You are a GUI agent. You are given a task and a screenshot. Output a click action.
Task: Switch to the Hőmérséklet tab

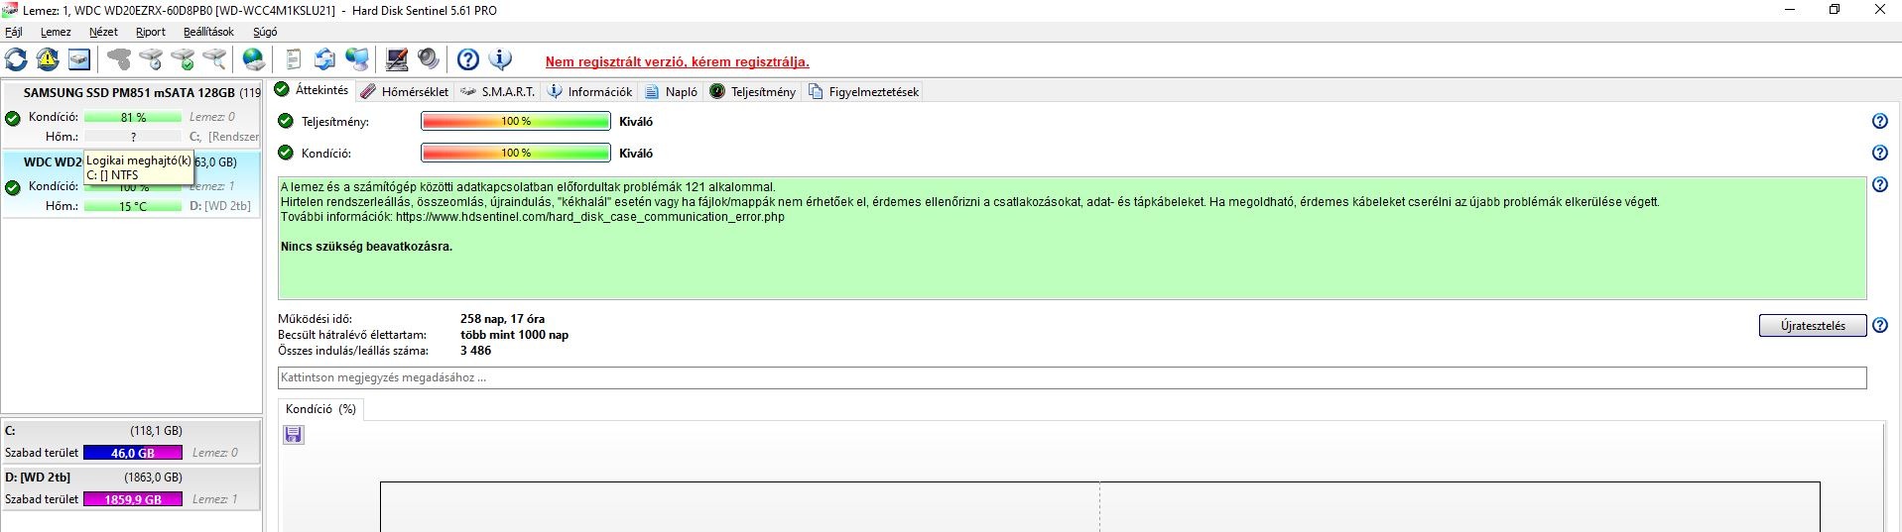[405, 91]
